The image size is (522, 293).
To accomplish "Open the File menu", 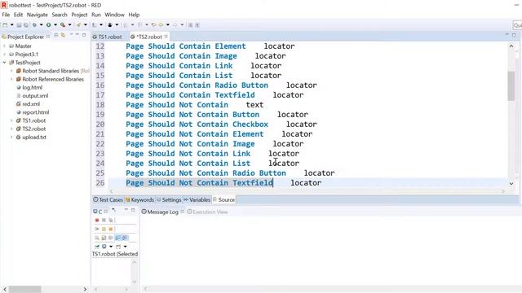I will click(6, 15).
